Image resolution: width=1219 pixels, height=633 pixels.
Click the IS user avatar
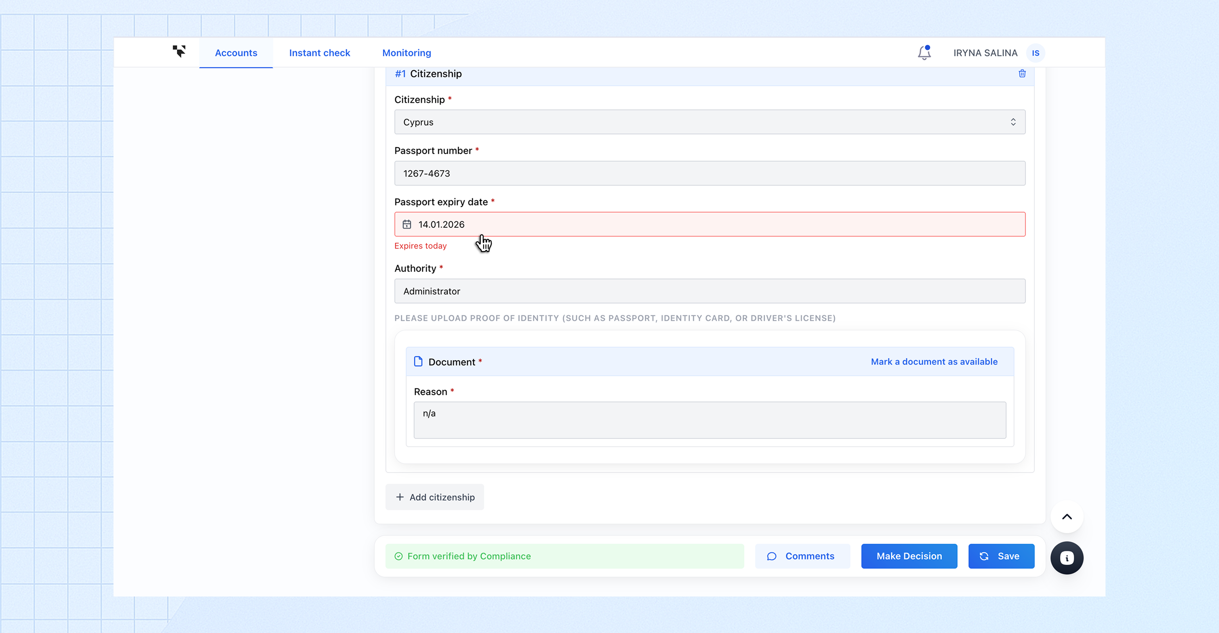pyautogui.click(x=1035, y=53)
